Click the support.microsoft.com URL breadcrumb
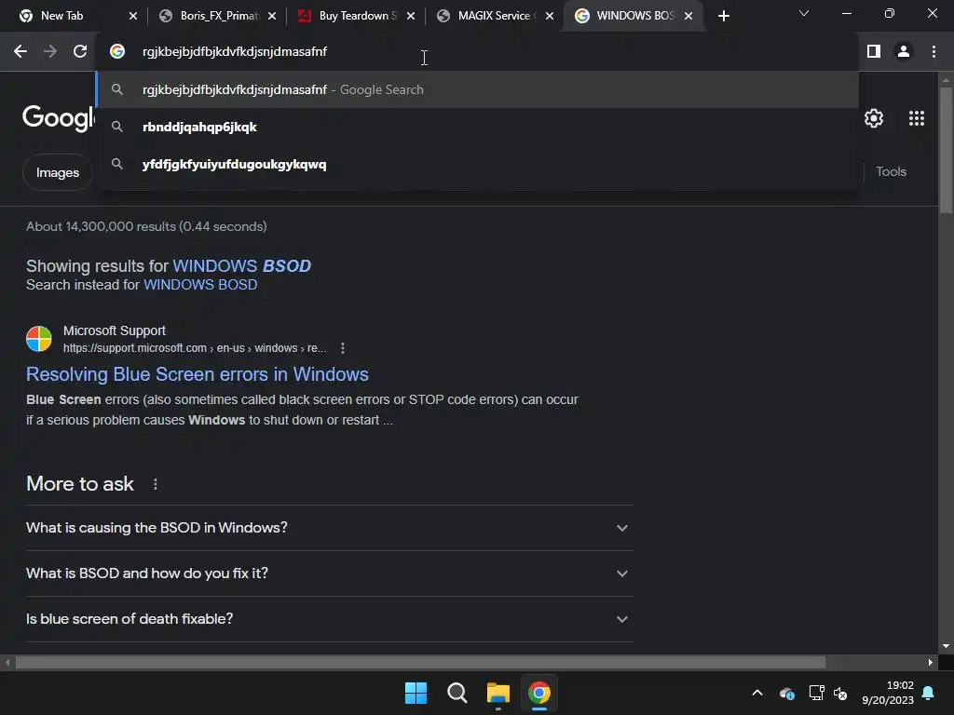 195,348
